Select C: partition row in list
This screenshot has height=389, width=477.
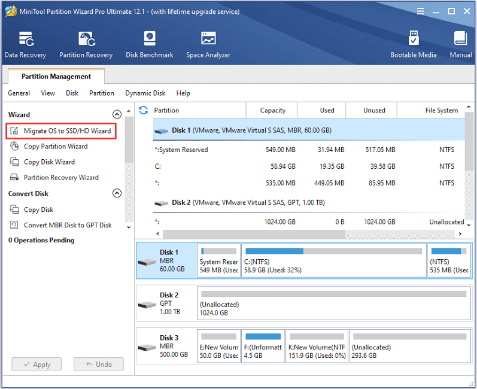click(x=309, y=166)
